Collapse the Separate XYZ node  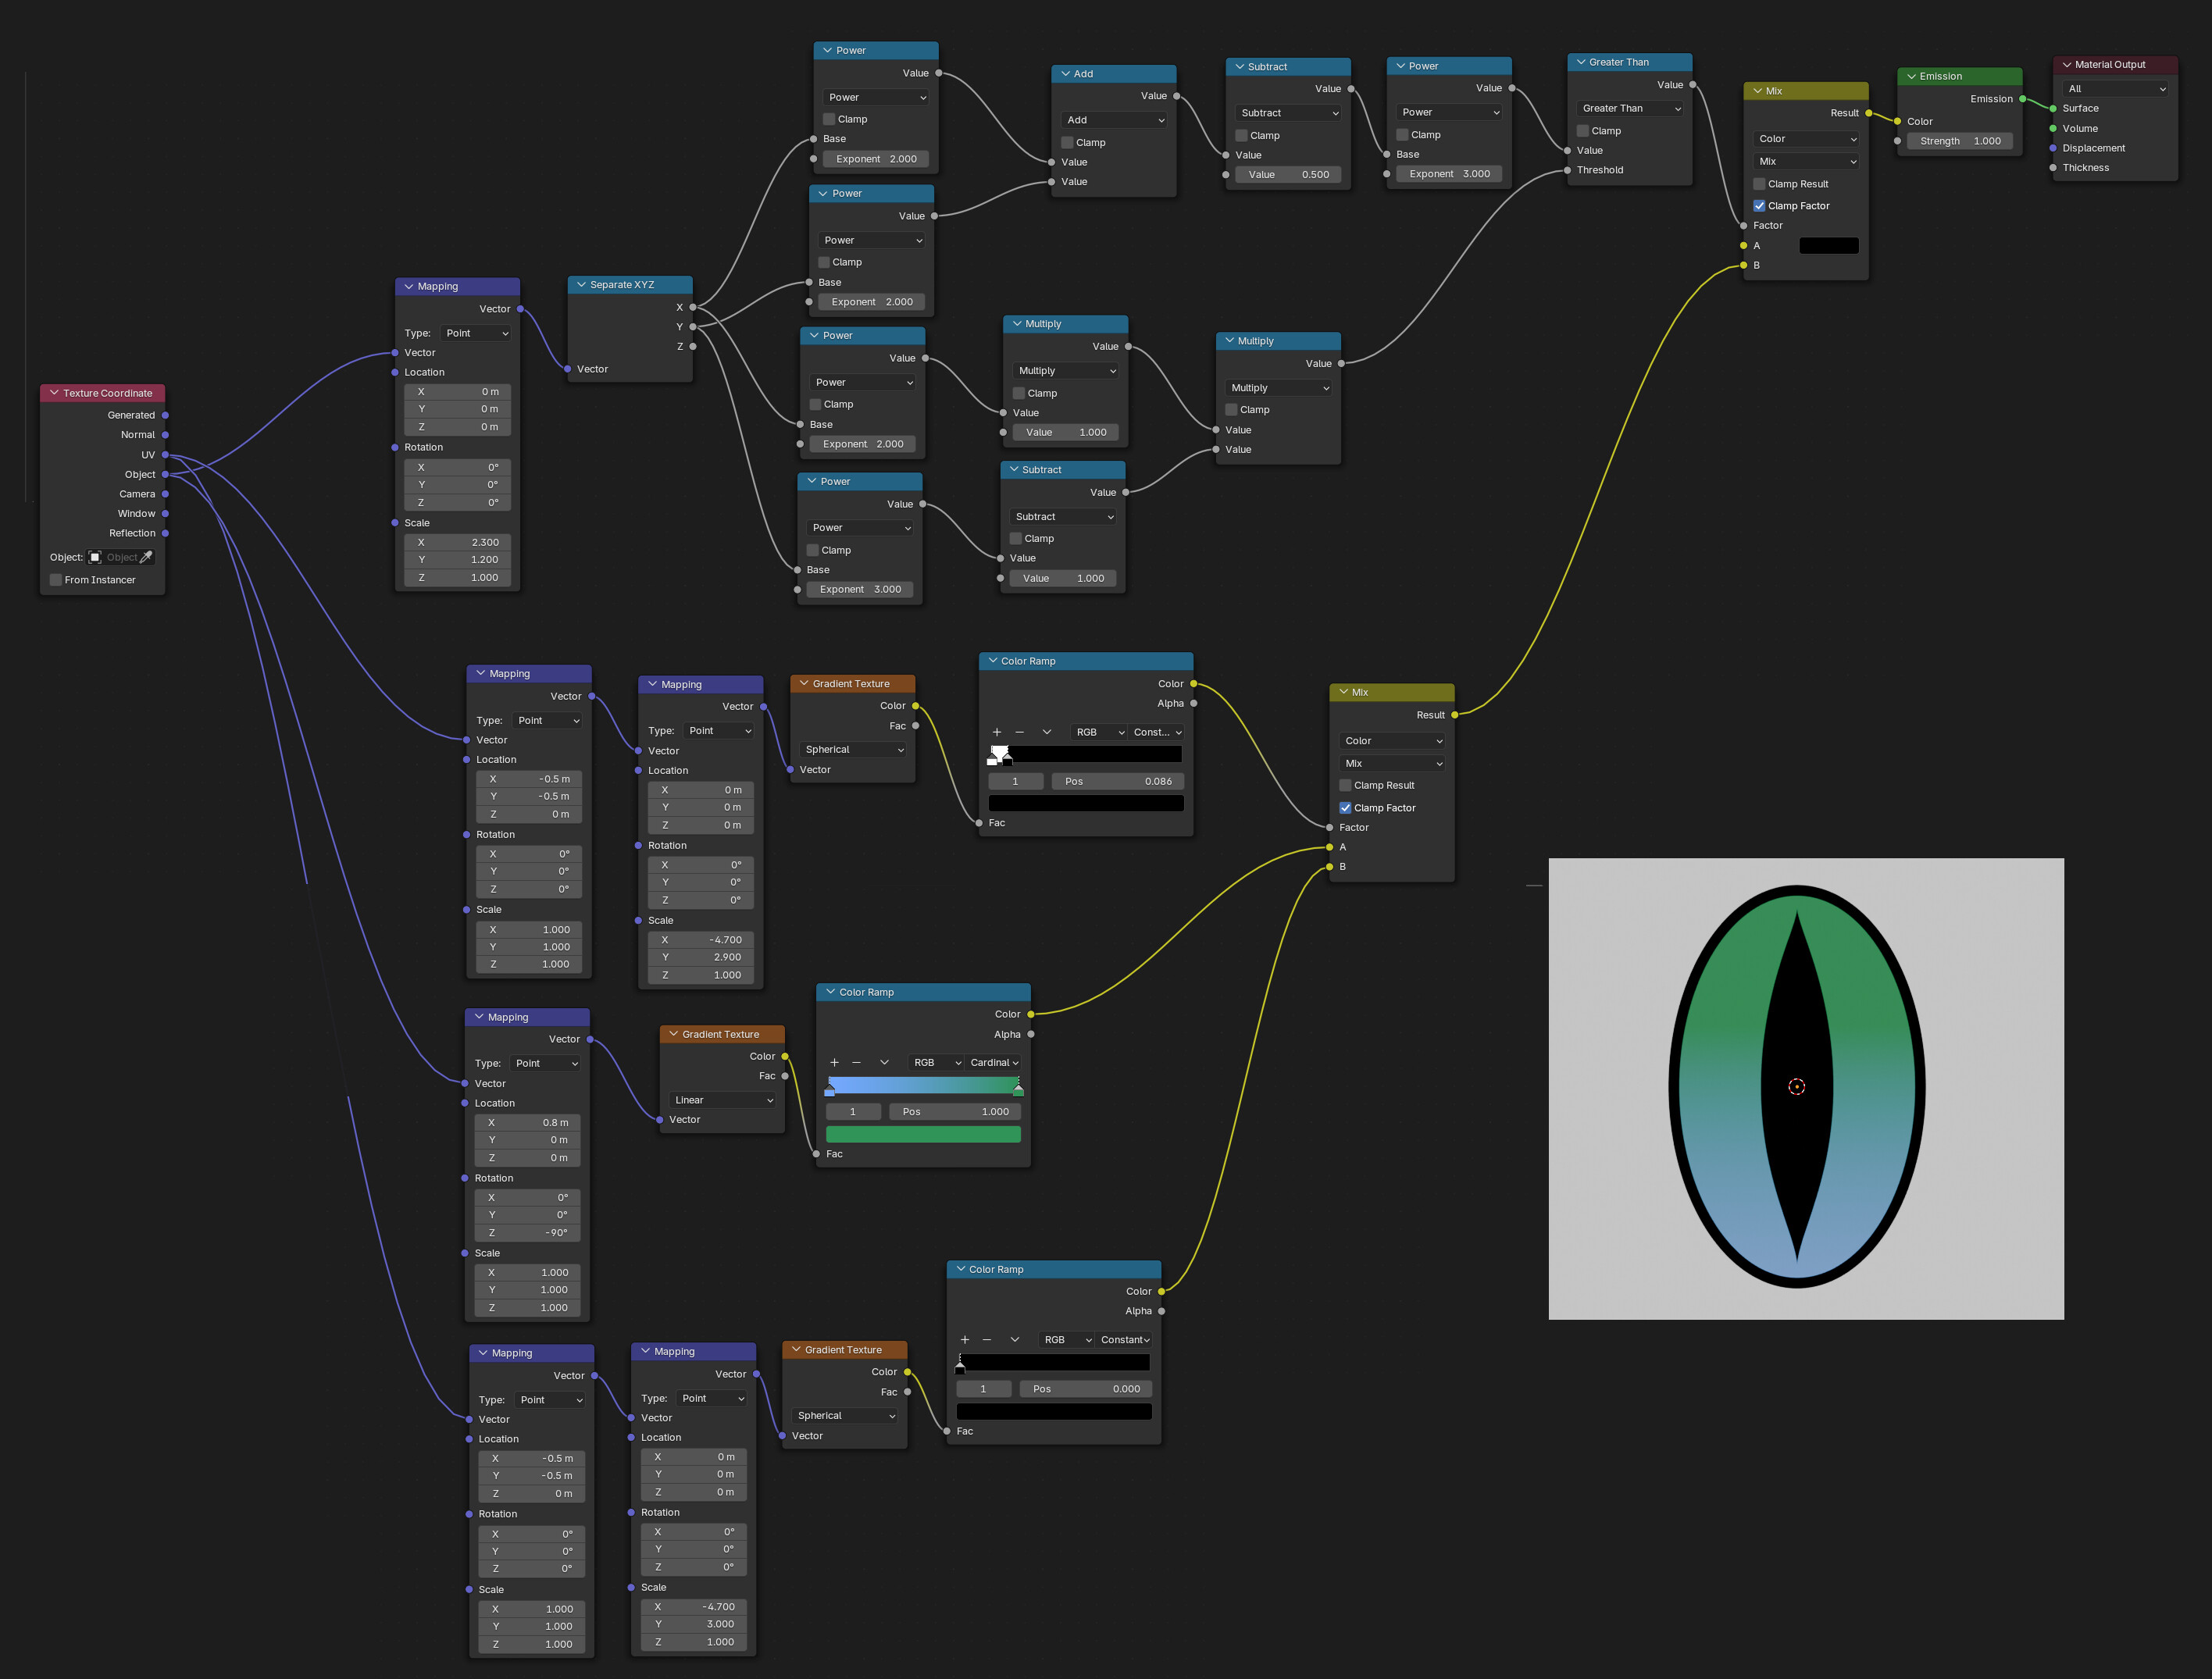tap(581, 284)
